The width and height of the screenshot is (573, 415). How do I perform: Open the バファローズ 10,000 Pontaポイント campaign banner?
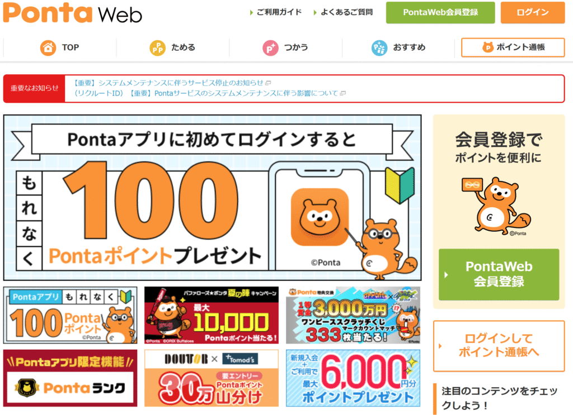coord(211,315)
